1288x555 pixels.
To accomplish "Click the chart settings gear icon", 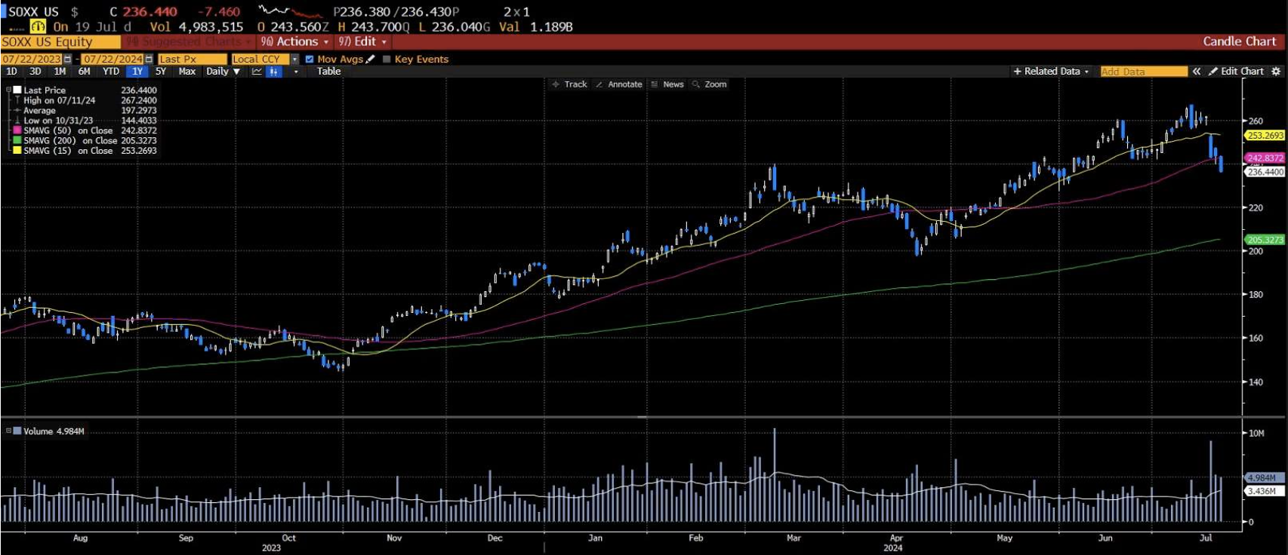I will (x=1276, y=71).
